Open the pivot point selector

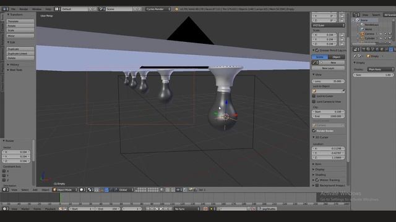coord(90,190)
